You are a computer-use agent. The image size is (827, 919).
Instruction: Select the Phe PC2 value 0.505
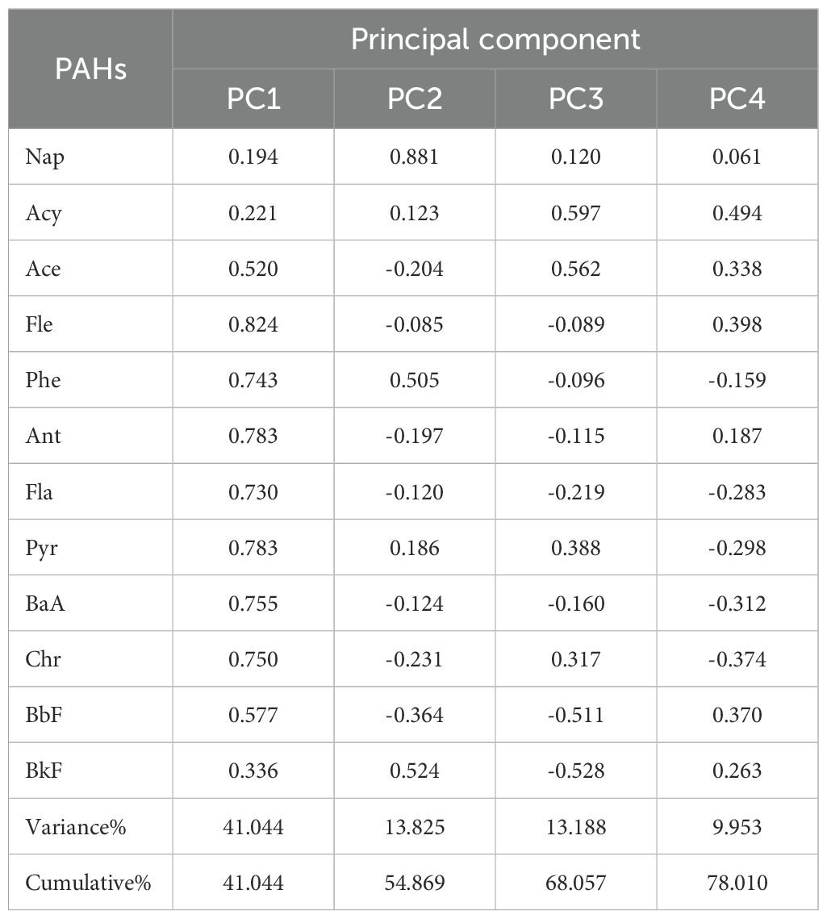point(415,380)
